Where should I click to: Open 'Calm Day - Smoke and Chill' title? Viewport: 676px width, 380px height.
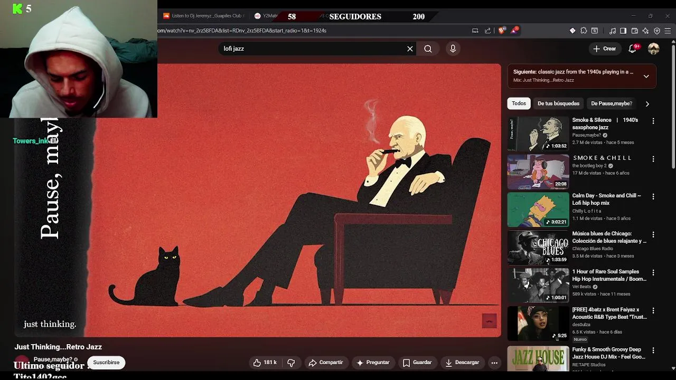tap(606, 199)
